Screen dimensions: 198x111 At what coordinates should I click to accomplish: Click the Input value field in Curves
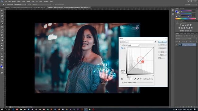click(130, 79)
